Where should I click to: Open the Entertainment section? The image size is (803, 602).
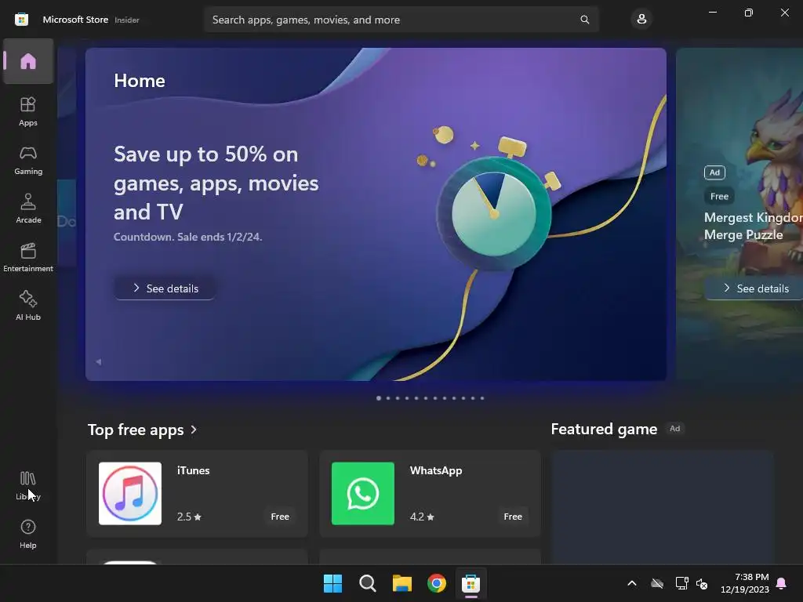[x=28, y=257]
